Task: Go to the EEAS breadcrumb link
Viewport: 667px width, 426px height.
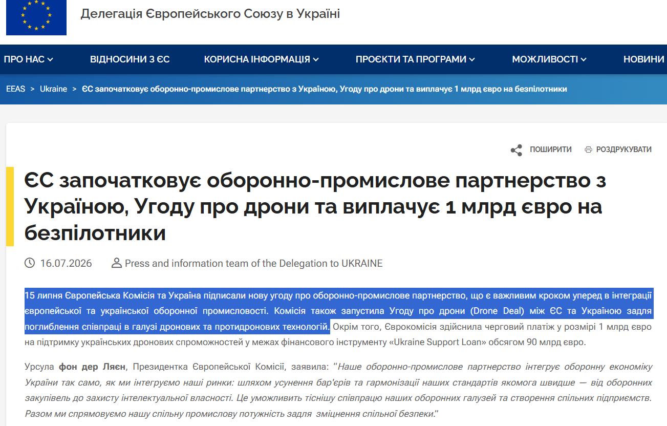Action: [x=16, y=89]
